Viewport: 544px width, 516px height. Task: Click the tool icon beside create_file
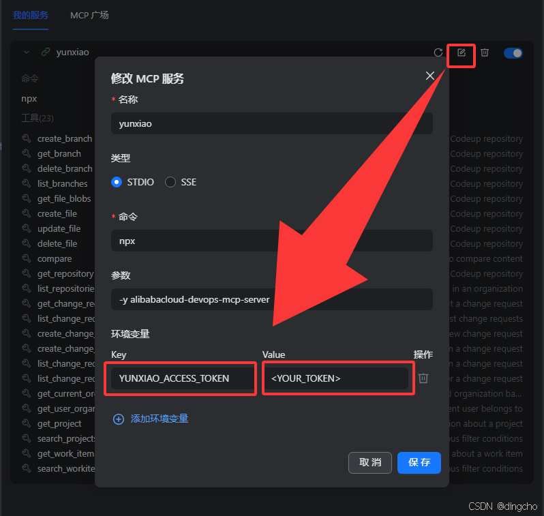point(27,213)
